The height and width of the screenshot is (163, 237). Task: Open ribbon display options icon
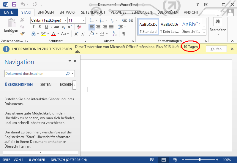[206, 4]
